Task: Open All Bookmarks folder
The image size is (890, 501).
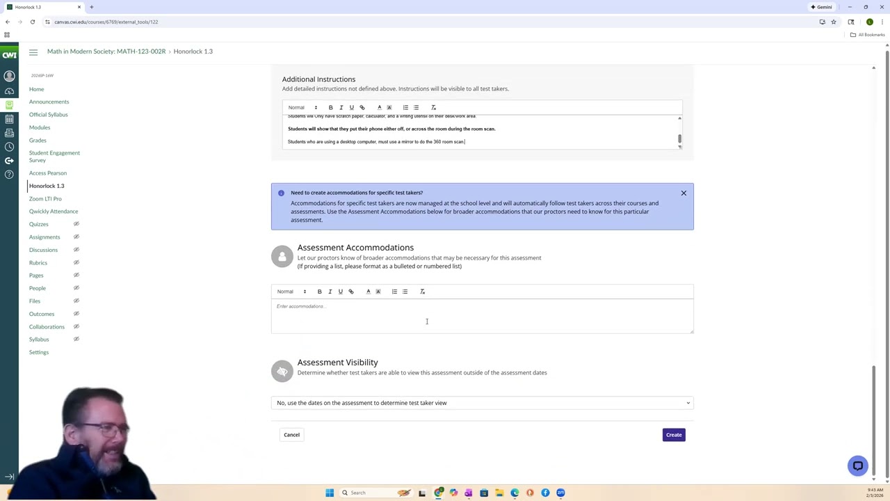Action: [867, 35]
